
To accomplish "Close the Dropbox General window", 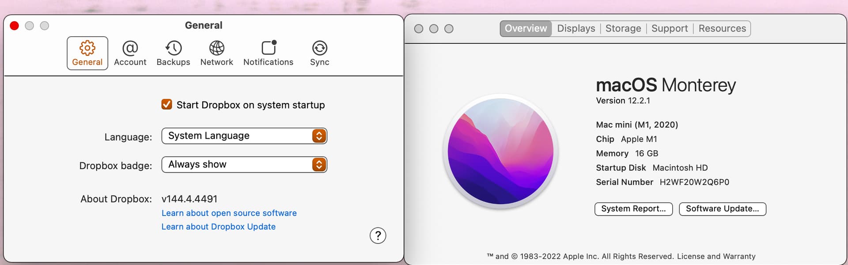I will point(15,26).
